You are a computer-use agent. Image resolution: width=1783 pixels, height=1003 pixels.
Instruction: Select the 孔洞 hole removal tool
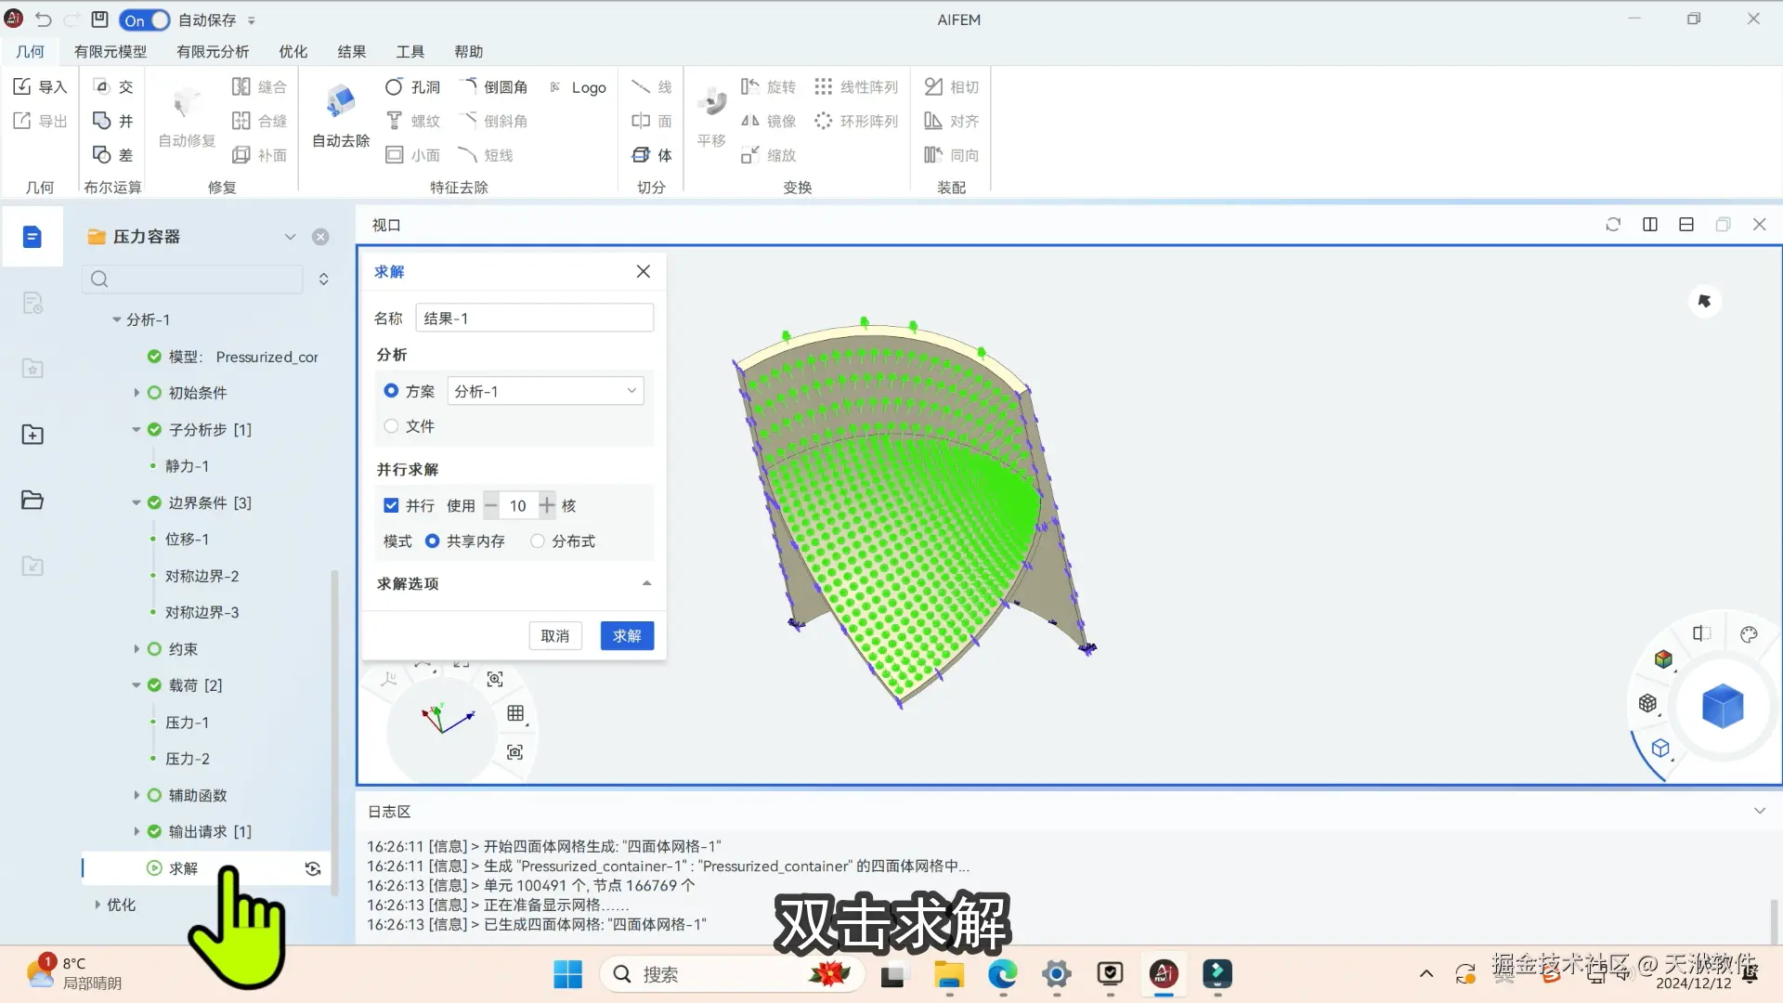pos(412,87)
